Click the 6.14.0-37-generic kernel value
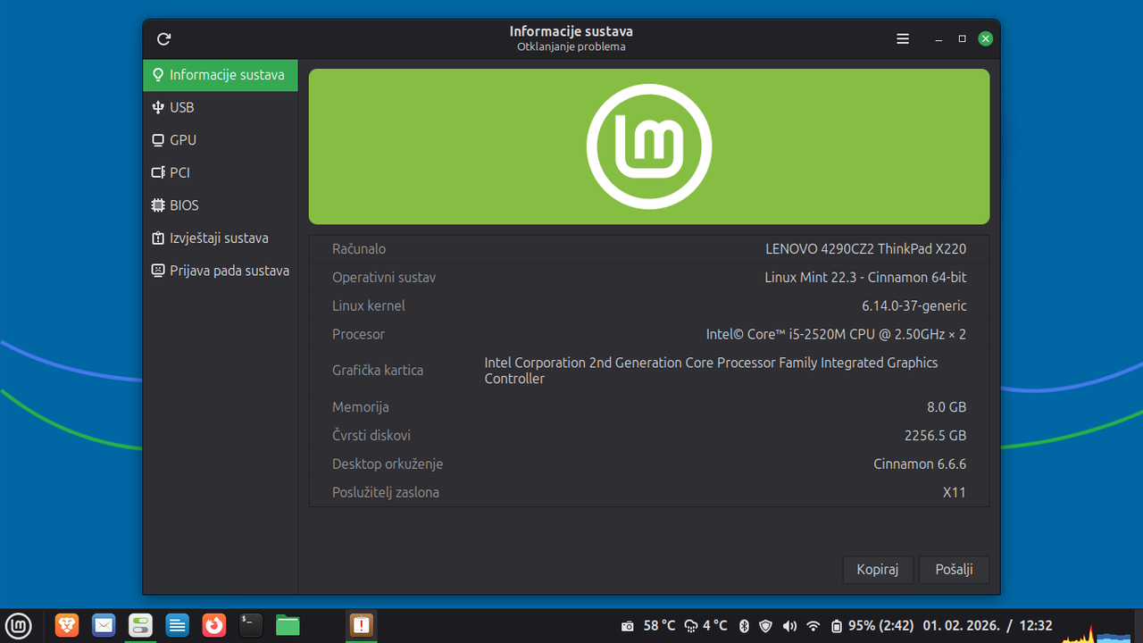 pyautogui.click(x=914, y=305)
